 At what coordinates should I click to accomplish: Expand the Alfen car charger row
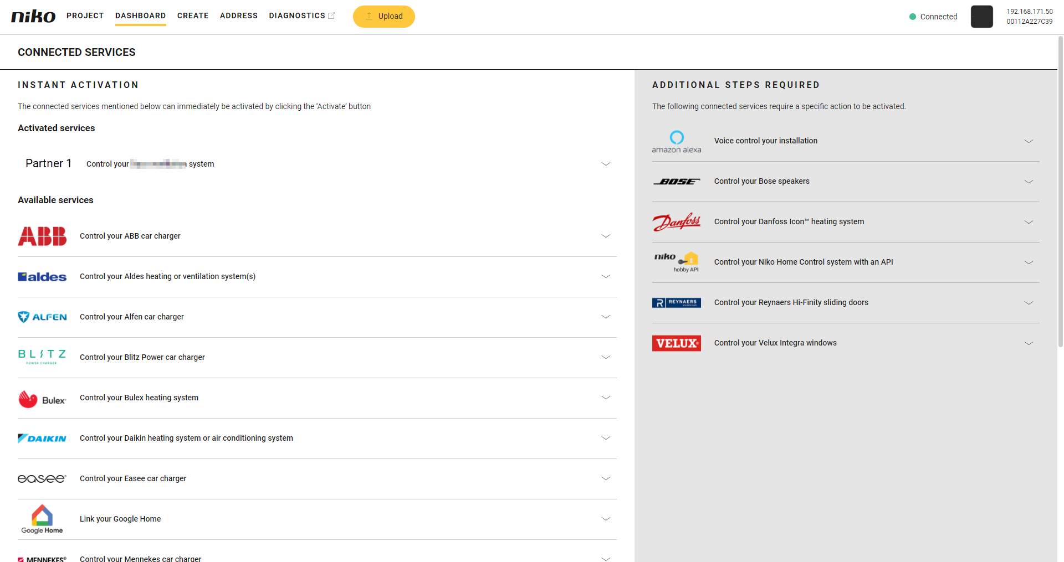click(606, 317)
